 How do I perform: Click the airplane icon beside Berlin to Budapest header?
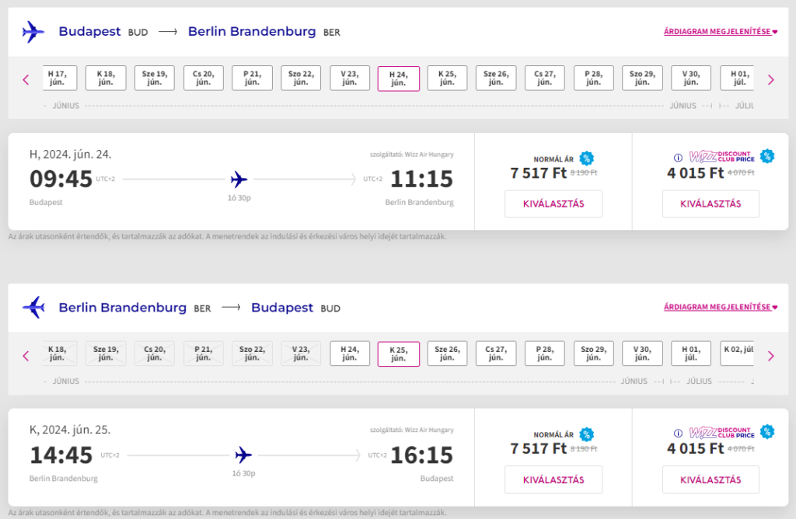33,308
